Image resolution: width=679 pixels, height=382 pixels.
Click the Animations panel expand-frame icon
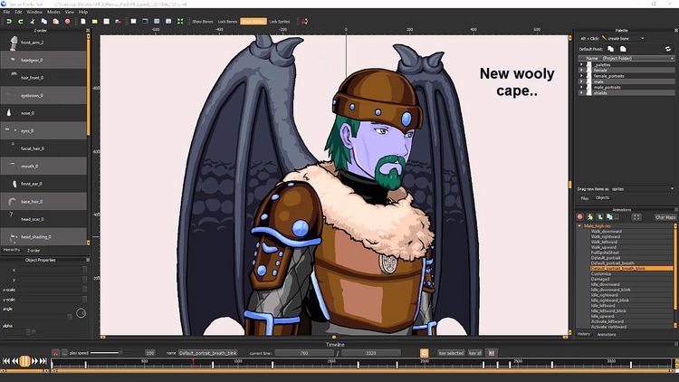pos(636,217)
